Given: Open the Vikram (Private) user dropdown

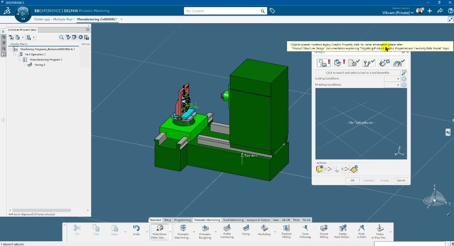Looking at the screenshot, I should coord(398,13).
